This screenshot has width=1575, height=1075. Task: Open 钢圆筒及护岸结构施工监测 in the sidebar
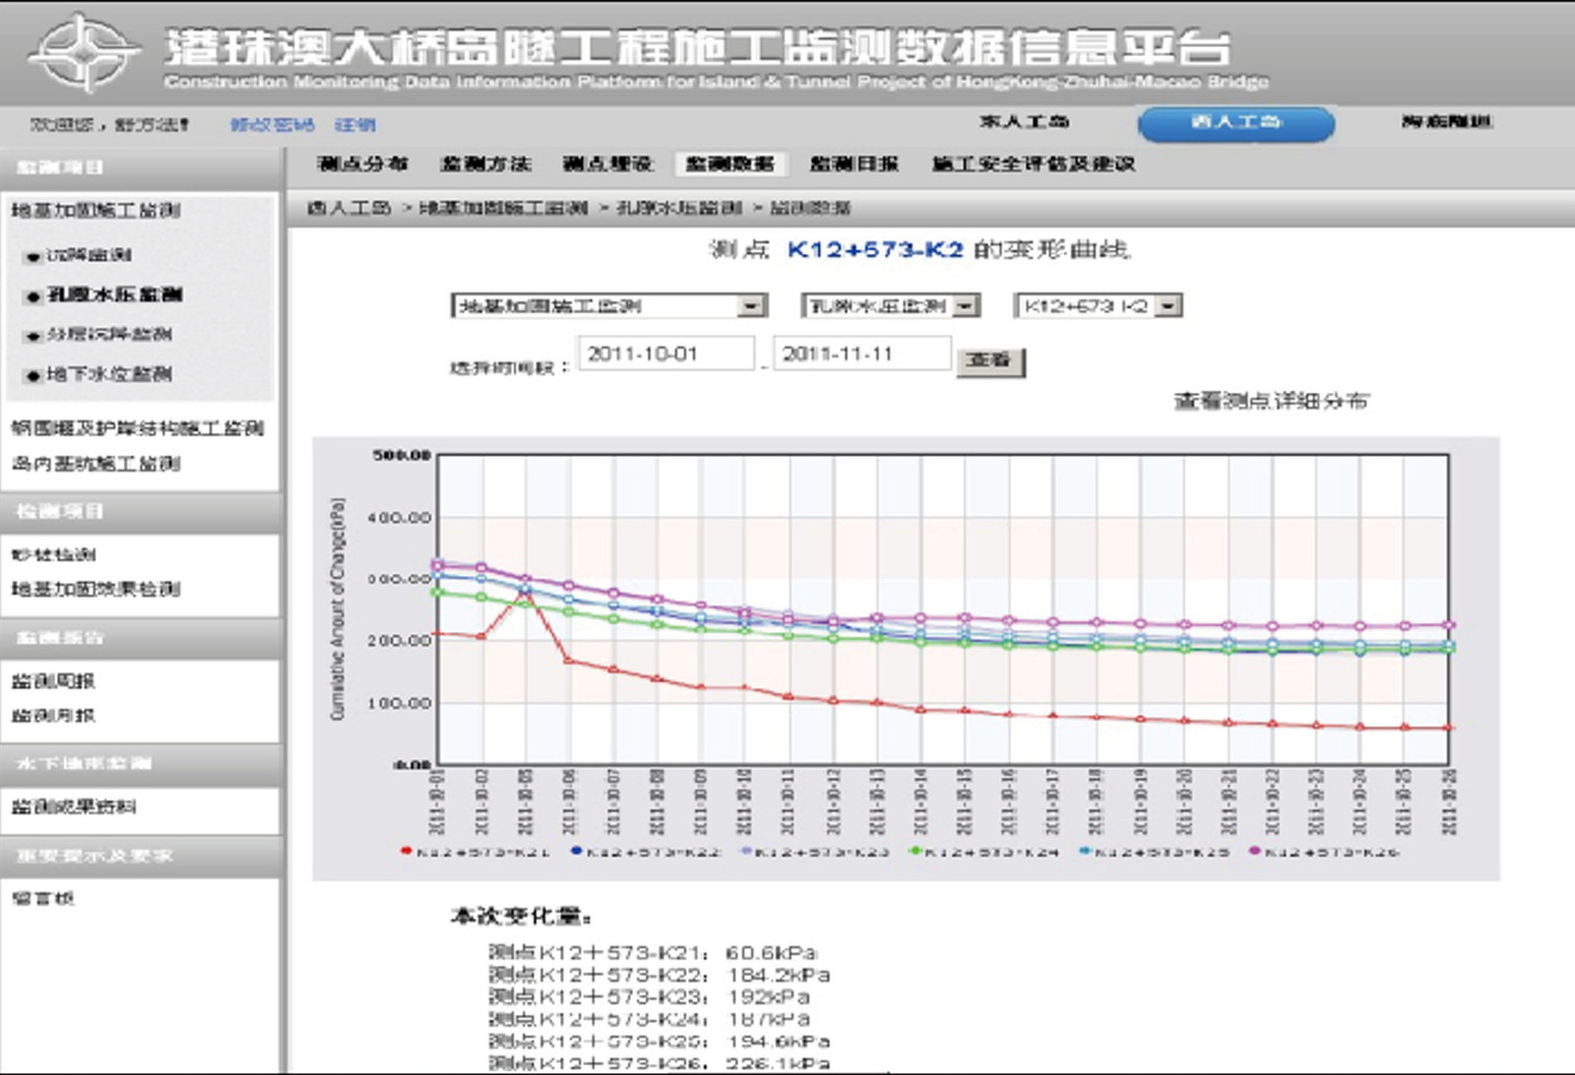click(137, 428)
